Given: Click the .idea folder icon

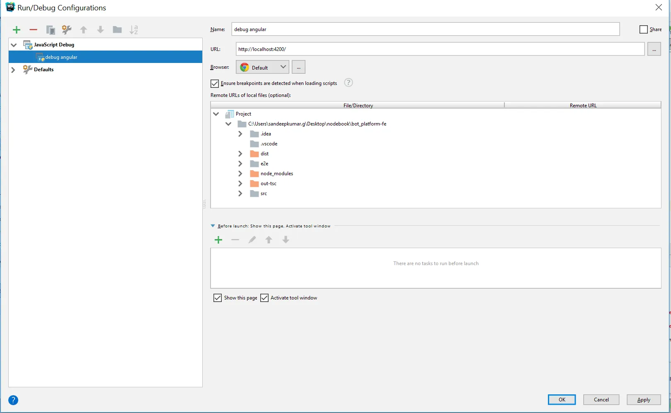Looking at the screenshot, I should click(x=254, y=134).
